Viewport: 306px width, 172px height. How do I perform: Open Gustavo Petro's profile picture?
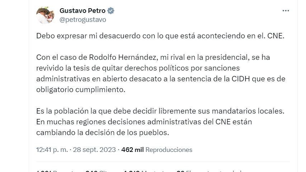point(45,15)
